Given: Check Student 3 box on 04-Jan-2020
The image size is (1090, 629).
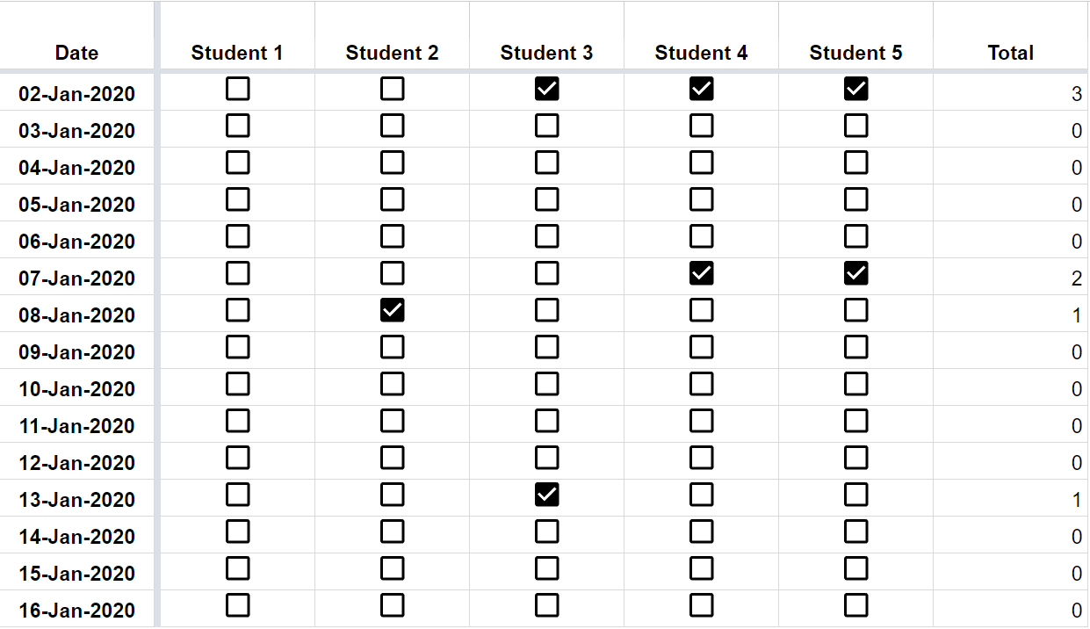Looking at the screenshot, I should tap(546, 163).
